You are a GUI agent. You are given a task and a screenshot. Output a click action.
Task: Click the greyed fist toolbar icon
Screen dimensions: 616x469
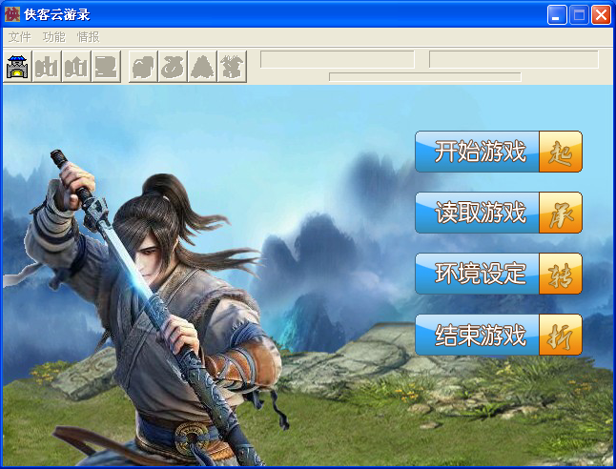tap(143, 67)
